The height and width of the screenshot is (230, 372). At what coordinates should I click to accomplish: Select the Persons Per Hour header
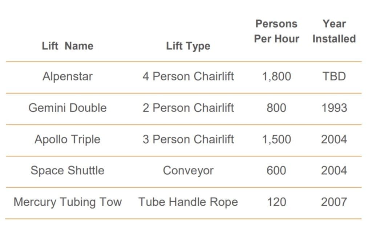[276, 31]
